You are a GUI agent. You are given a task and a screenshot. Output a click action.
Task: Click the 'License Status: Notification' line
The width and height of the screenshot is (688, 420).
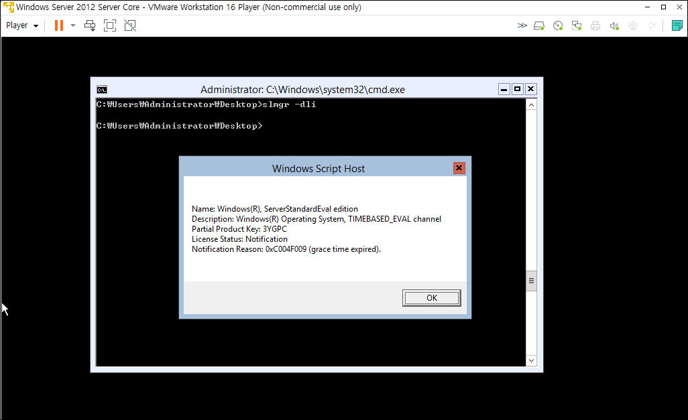point(239,239)
